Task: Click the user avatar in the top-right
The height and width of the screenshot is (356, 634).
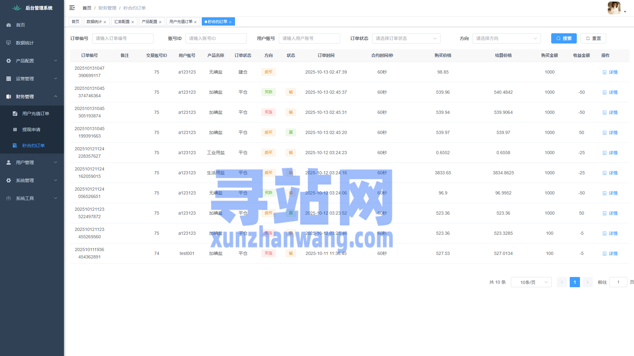Action: click(614, 8)
